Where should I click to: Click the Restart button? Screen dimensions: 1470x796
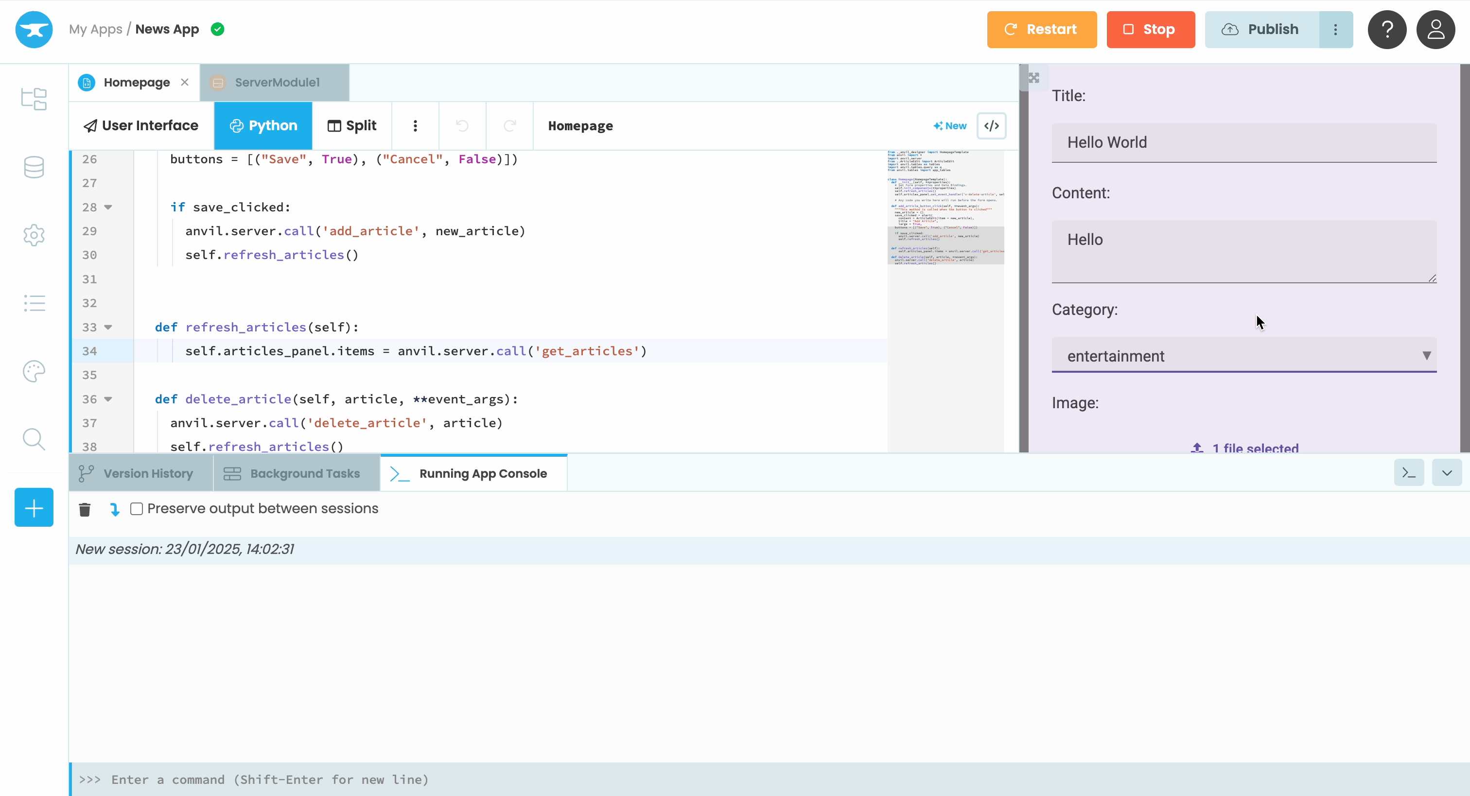tap(1041, 29)
